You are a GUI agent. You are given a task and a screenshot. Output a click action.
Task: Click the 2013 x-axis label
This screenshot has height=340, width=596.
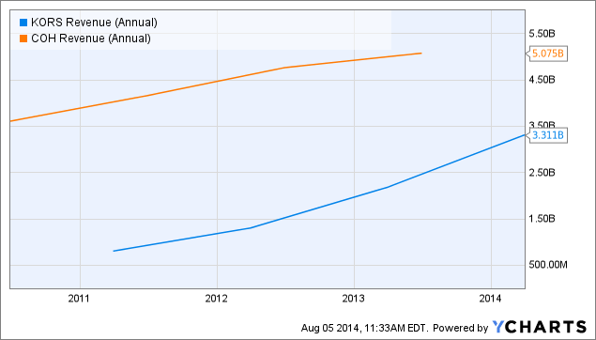pyautogui.click(x=354, y=299)
